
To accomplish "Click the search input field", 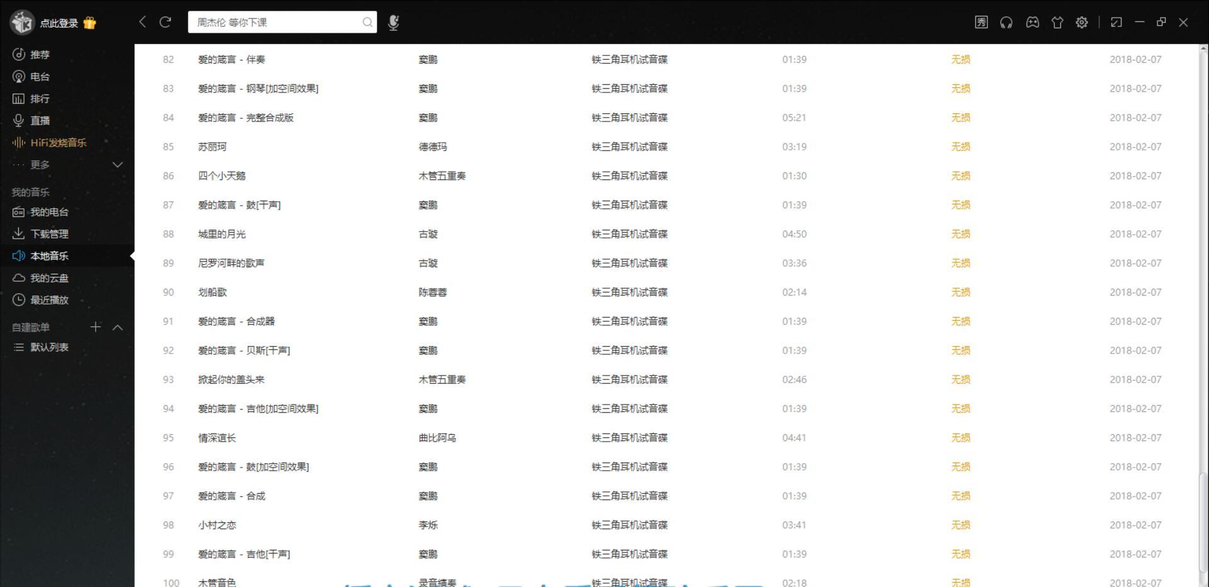I will (x=277, y=22).
